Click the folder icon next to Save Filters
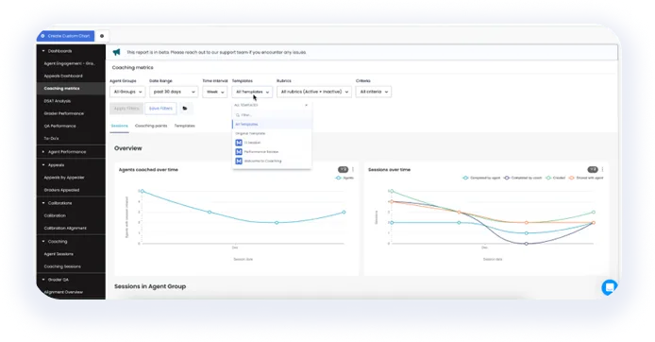Image resolution: width=655 pixels, height=342 pixels. point(185,109)
